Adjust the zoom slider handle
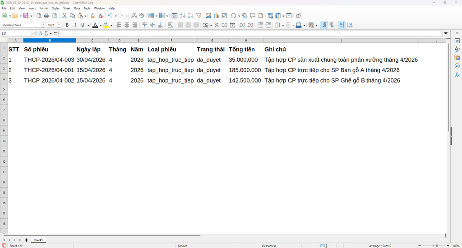462x248 pixels. [437, 246]
